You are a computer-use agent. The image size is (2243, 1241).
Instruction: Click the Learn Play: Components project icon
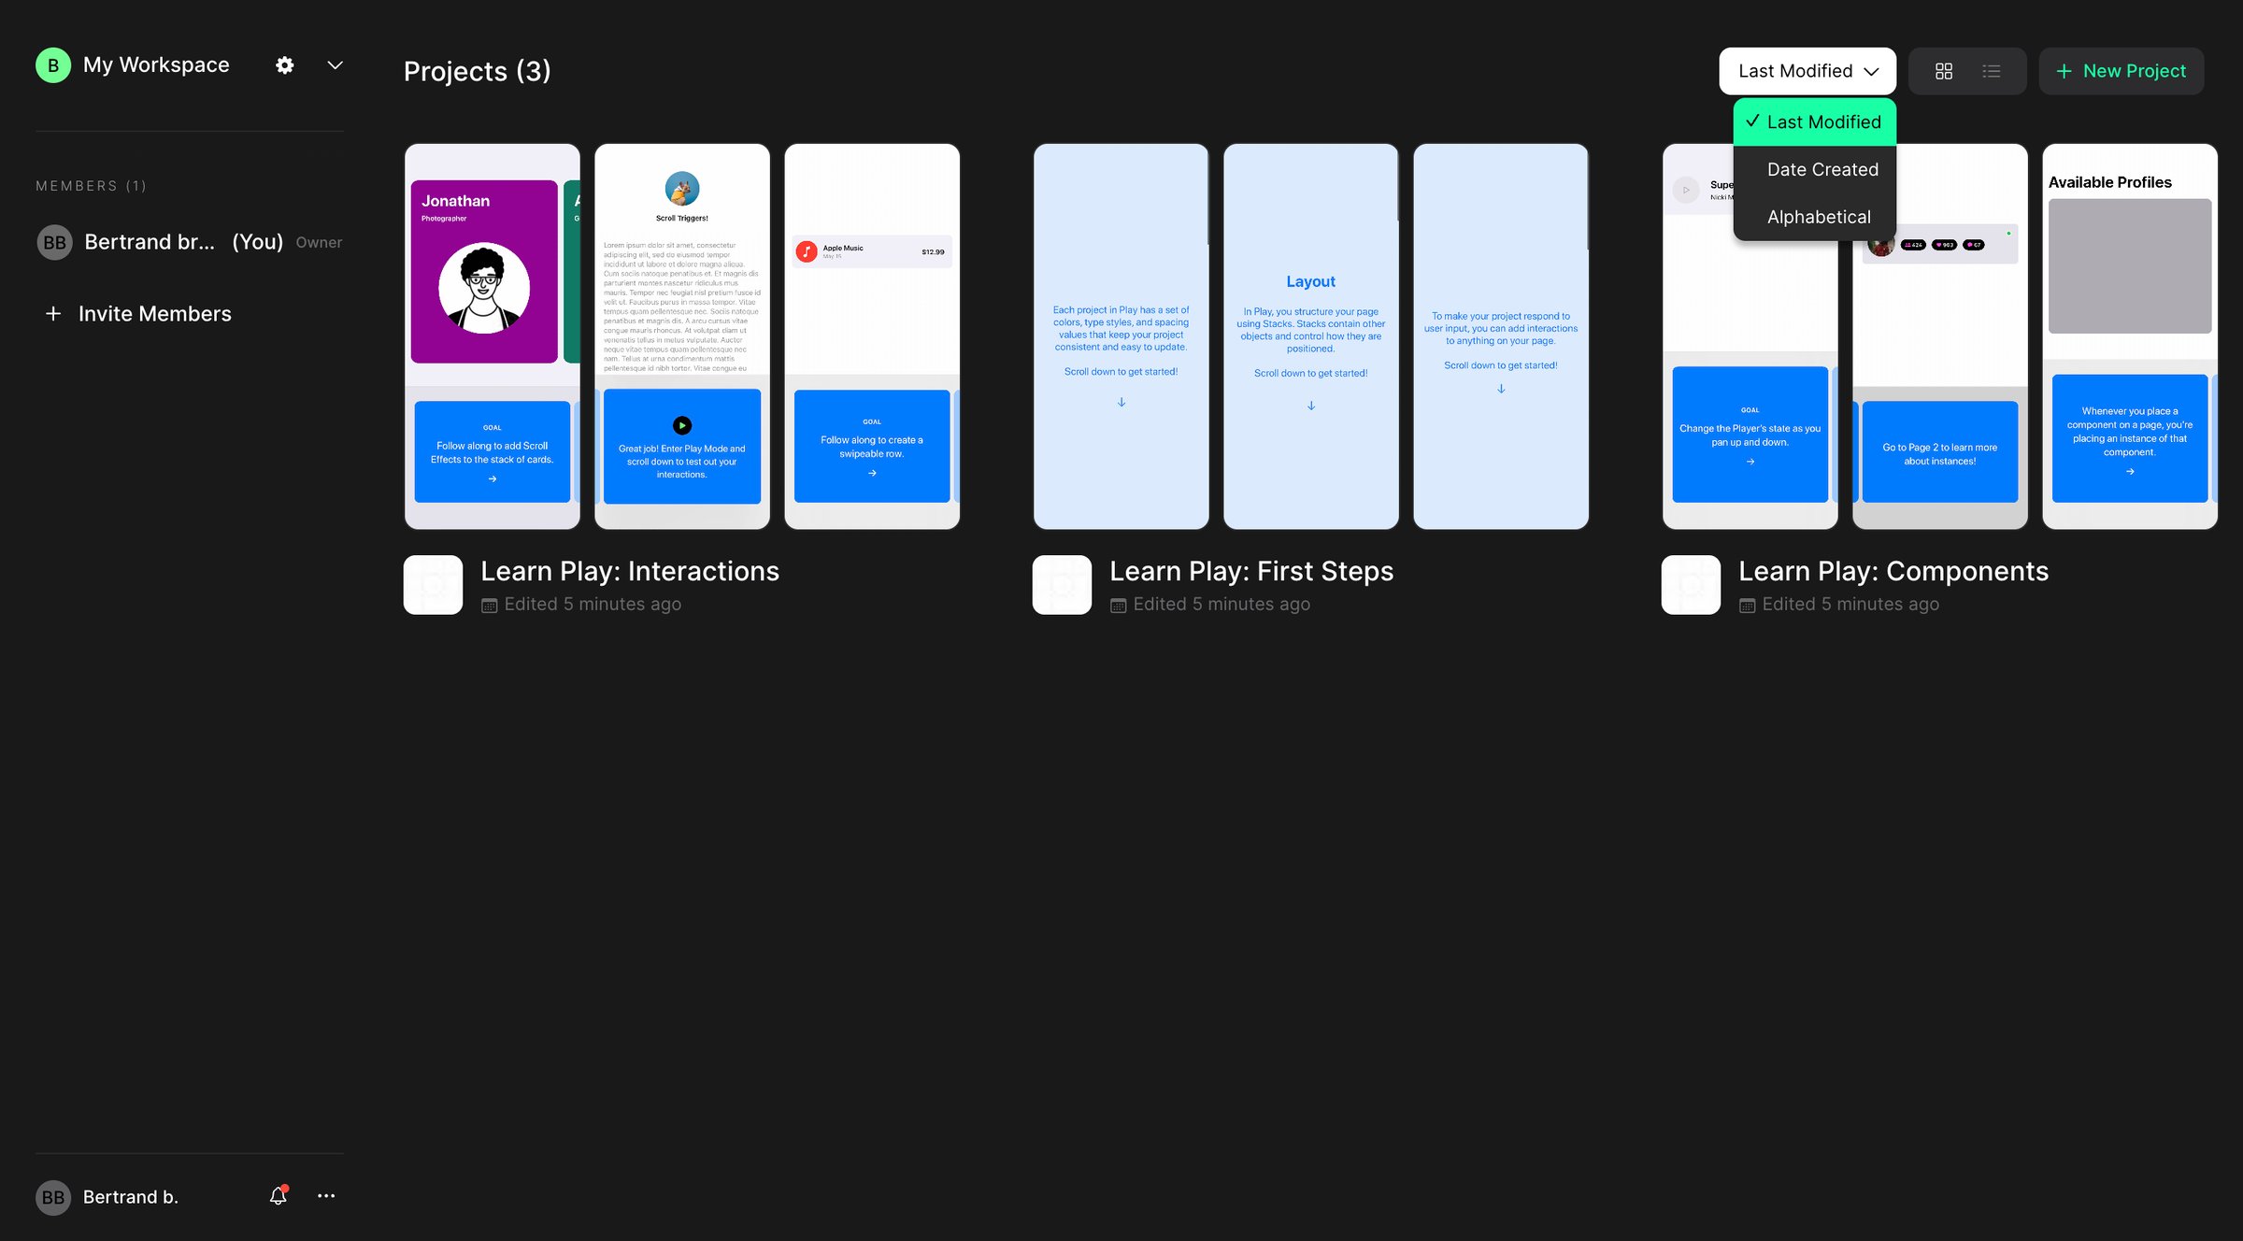coord(1691,585)
